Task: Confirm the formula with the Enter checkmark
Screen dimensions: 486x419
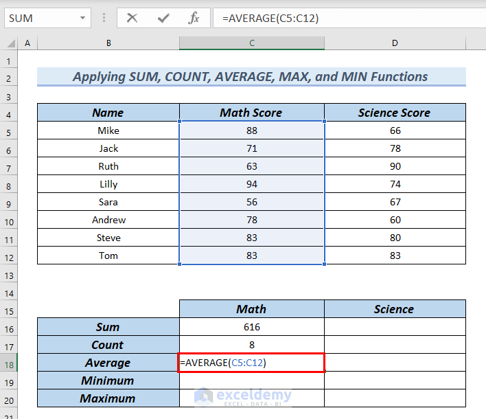Action: click(163, 19)
